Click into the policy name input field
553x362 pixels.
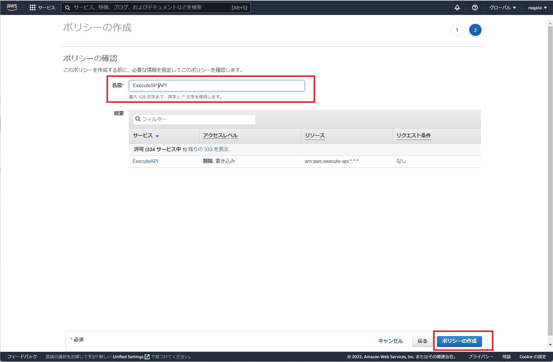[x=216, y=85]
